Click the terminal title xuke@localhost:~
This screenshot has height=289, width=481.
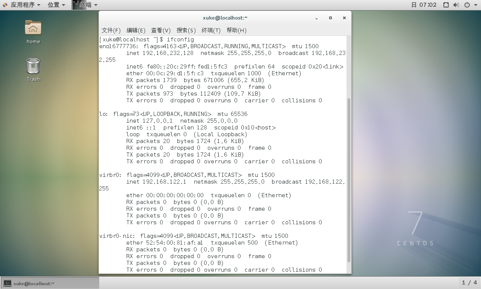[x=225, y=18]
